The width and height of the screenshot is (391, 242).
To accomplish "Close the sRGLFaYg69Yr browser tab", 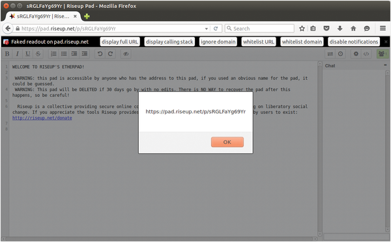I will (x=75, y=16).
